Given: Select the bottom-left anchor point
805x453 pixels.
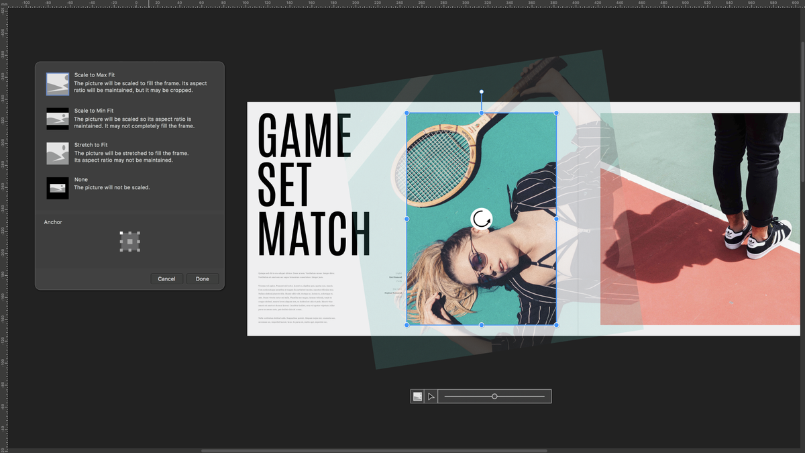Looking at the screenshot, I should 121,250.
